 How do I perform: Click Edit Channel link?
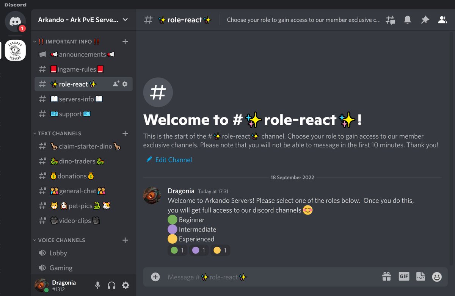tap(169, 160)
